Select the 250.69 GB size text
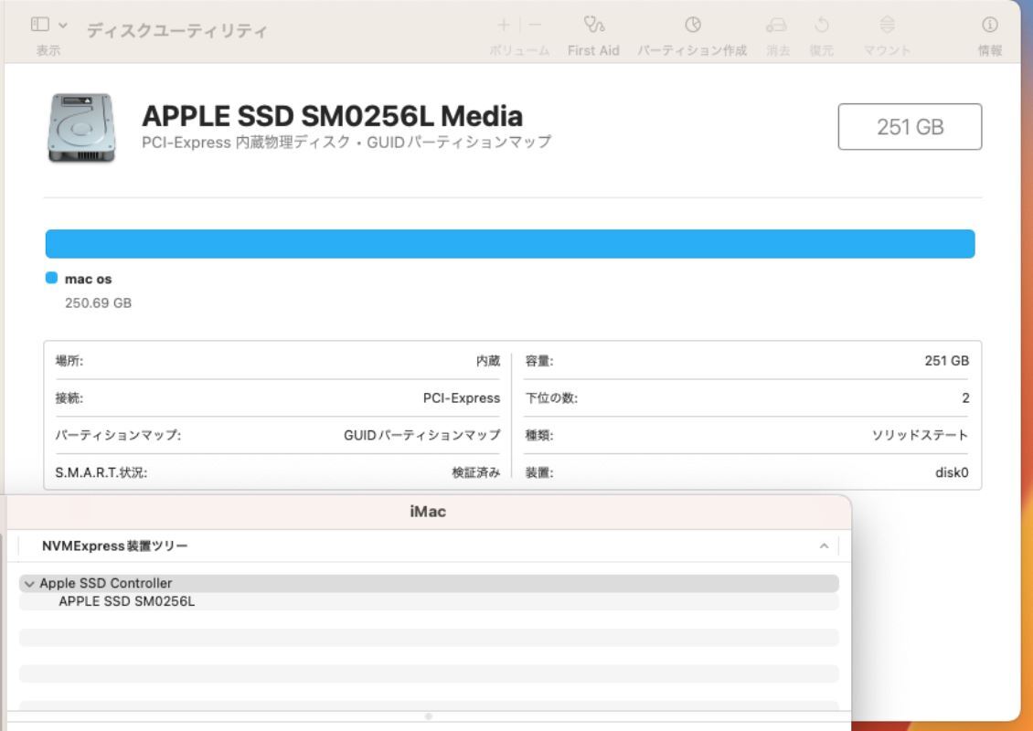 tap(98, 303)
